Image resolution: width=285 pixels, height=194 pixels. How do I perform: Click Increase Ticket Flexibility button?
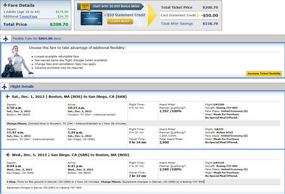tap(264, 73)
